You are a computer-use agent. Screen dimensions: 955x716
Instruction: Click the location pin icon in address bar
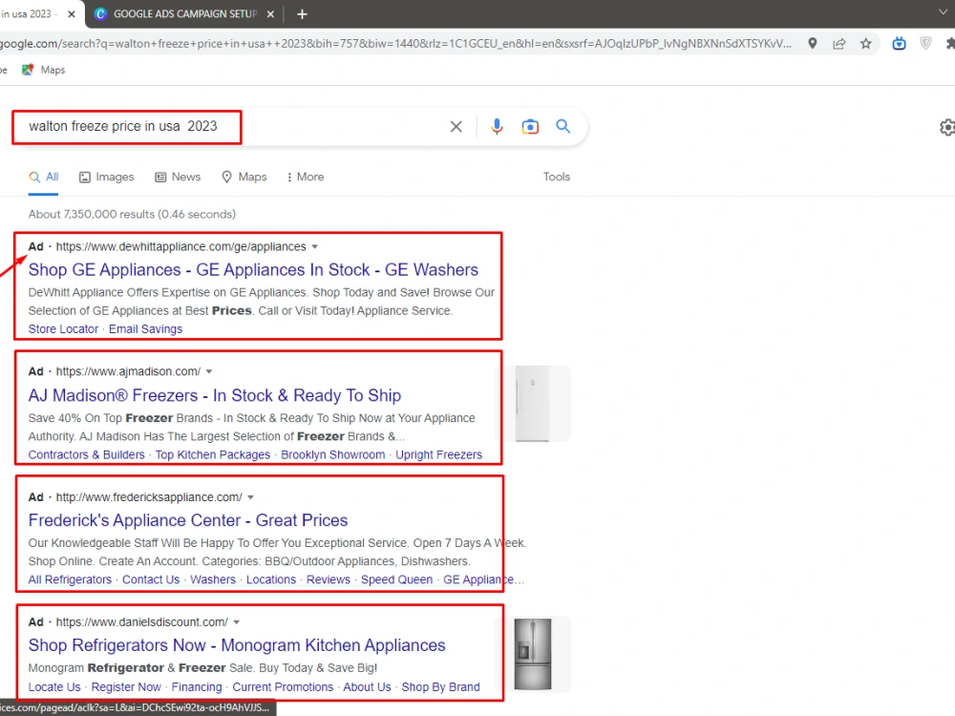point(813,43)
